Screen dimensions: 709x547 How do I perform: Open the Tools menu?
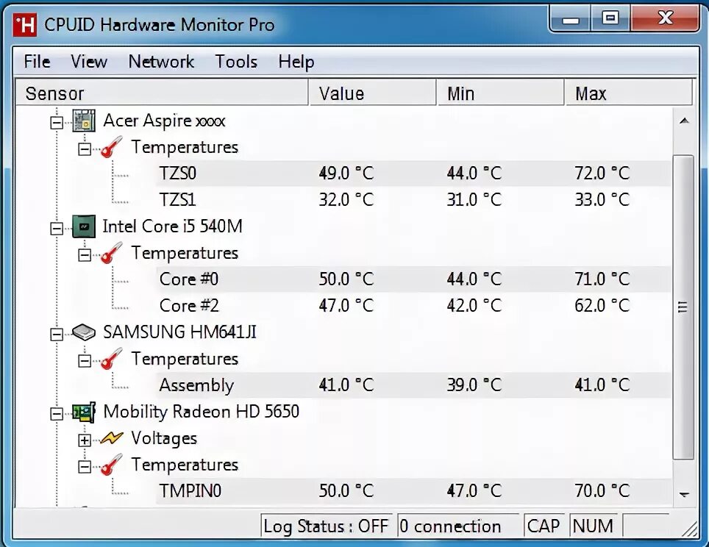pyautogui.click(x=236, y=62)
